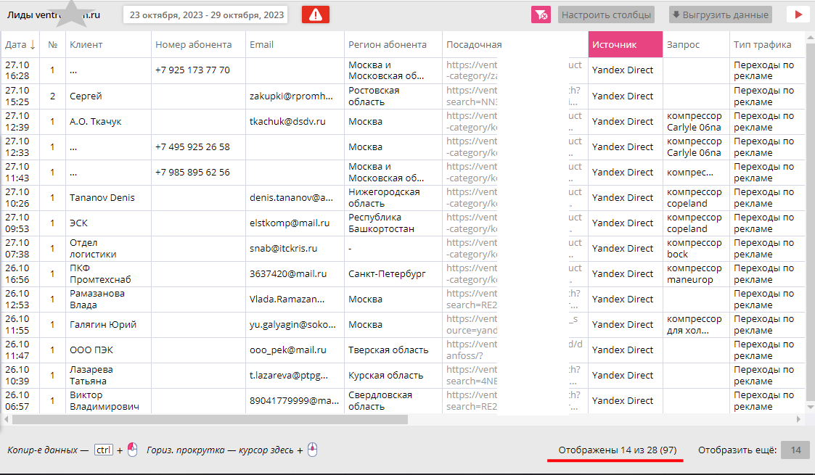Click client Рамазанова Влада
This screenshot has width=815, height=475.
tap(97, 300)
